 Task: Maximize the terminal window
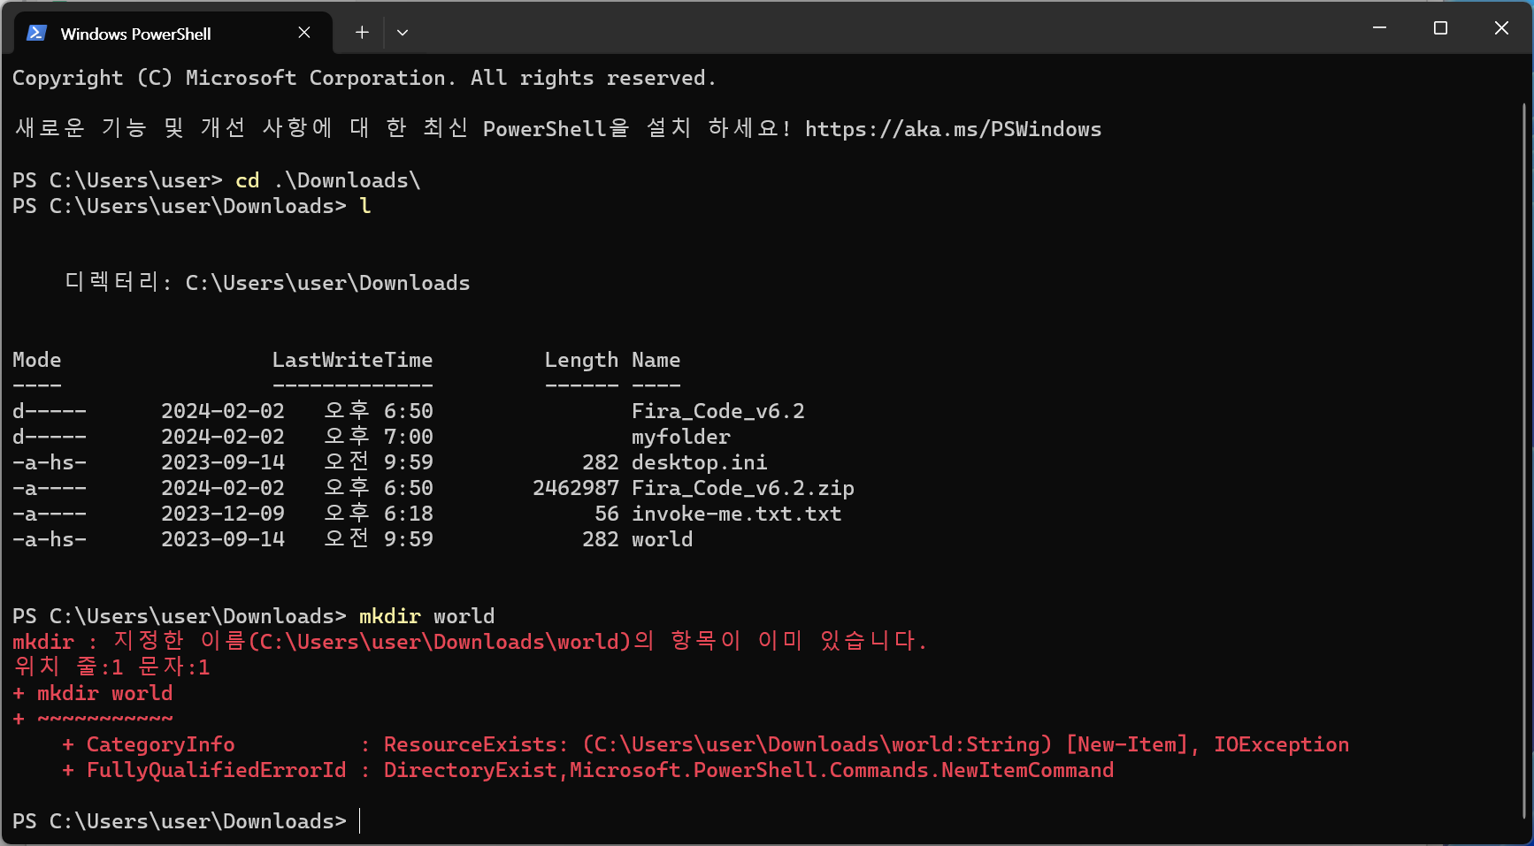point(1440,28)
